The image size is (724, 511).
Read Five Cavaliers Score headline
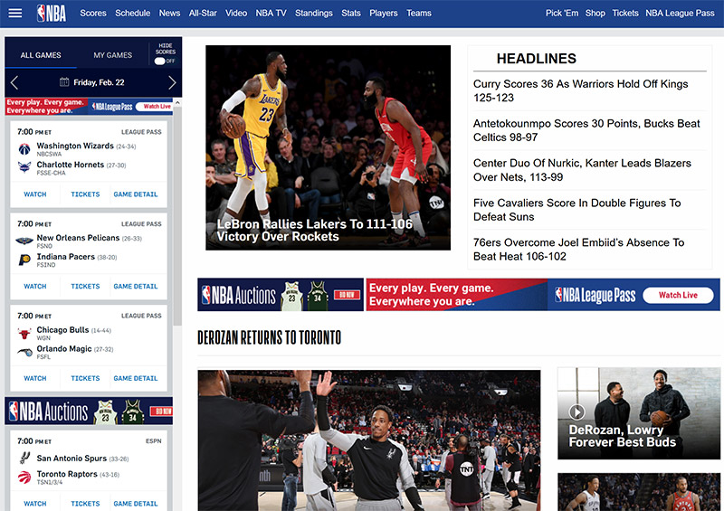pos(576,210)
